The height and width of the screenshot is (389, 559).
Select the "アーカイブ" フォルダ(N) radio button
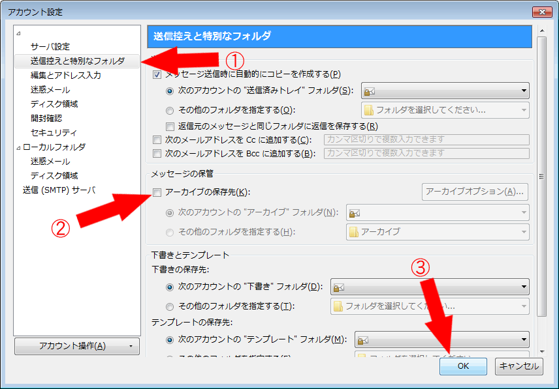point(170,212)
